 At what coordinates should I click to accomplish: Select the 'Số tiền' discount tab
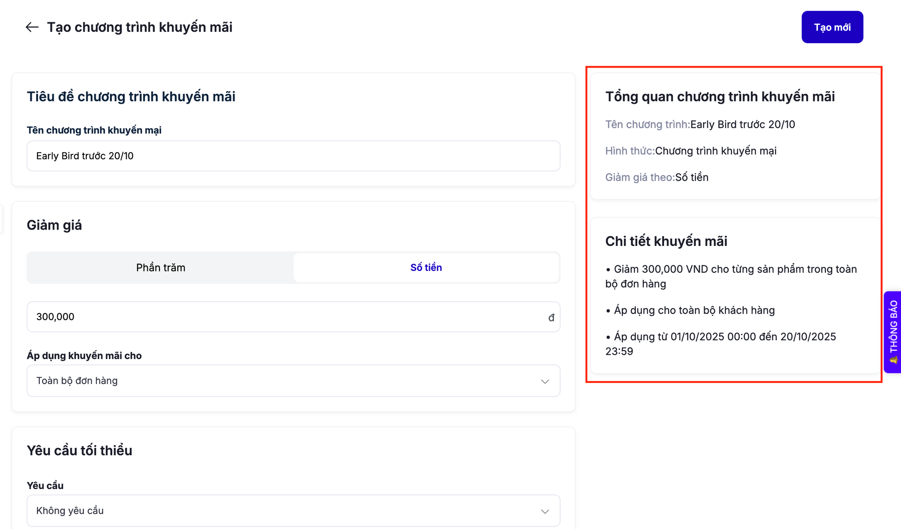[426, 268]
